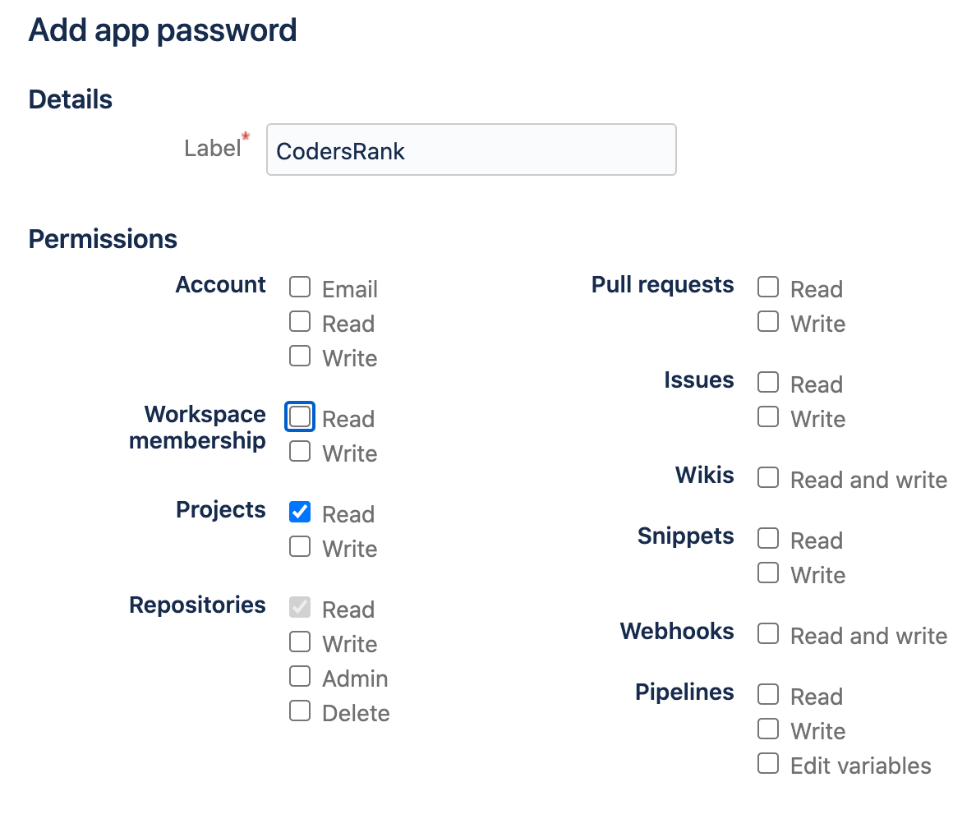Check Account Read permission
976x828 pixels.
300,322
